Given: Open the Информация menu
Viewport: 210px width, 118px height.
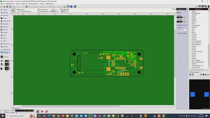Looking at the screenshot, I should [50, 4].
